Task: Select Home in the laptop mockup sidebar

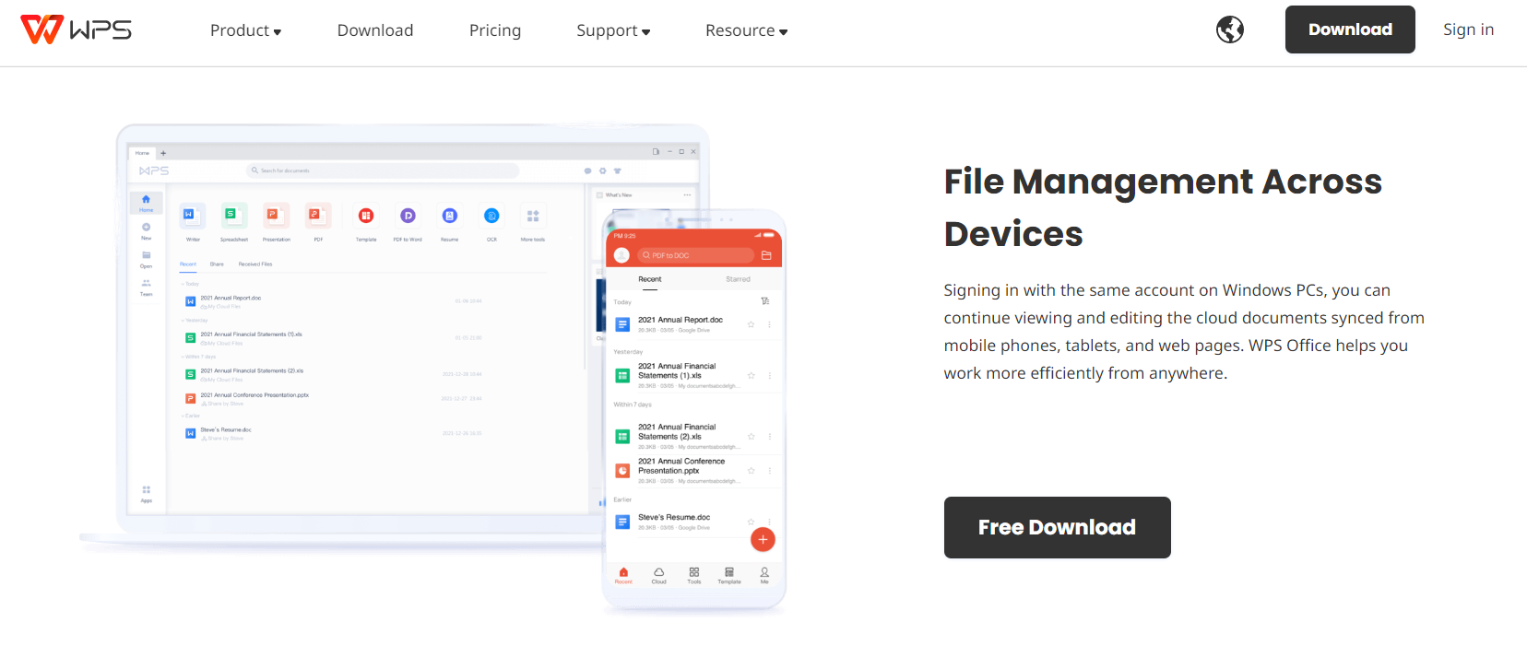Action: coord(146,204)
